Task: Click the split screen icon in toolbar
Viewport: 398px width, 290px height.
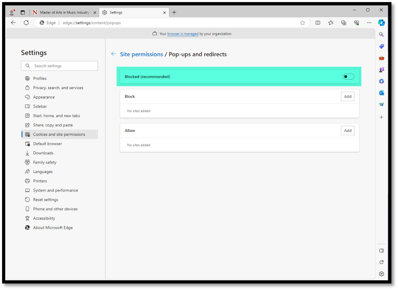Action: [x=318, y=23]
